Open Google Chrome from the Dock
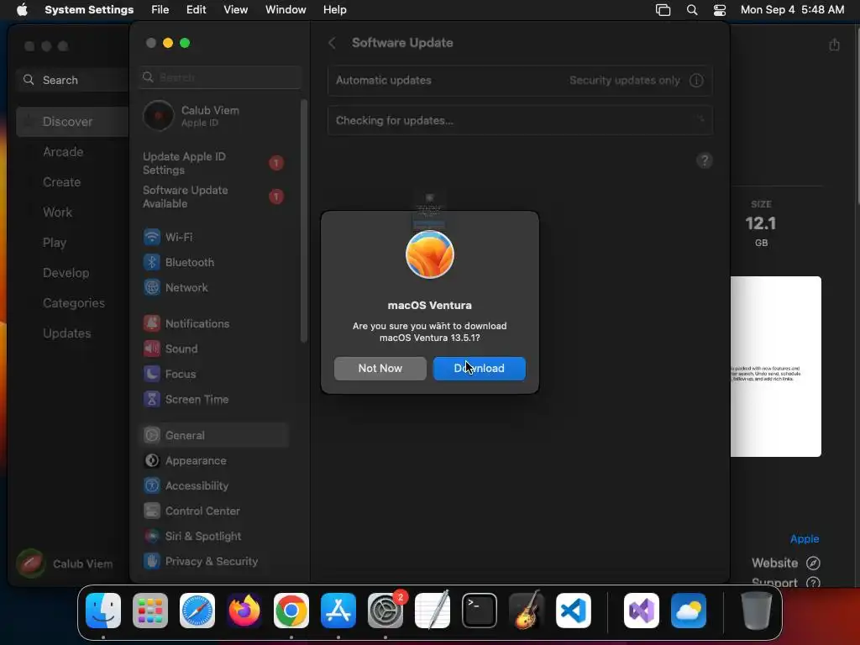The image size is (860, 645). click(x=291, y=611)
